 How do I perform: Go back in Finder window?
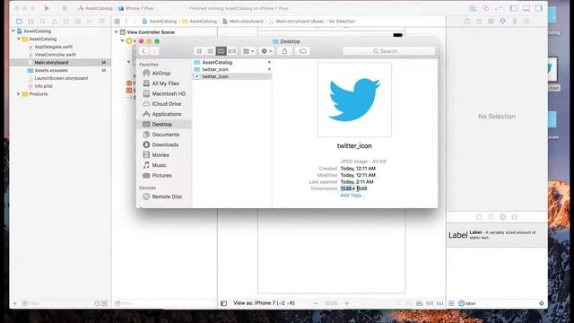tap(143, 51)
